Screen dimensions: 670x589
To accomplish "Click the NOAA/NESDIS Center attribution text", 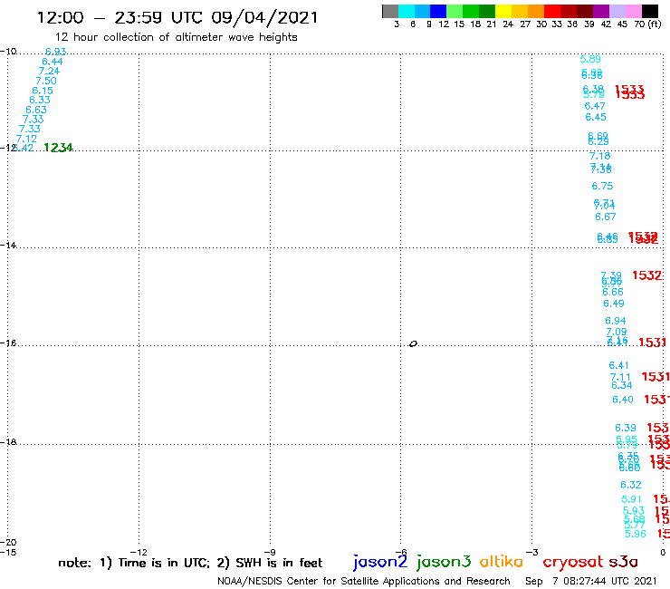I will [x=364, y=581].
